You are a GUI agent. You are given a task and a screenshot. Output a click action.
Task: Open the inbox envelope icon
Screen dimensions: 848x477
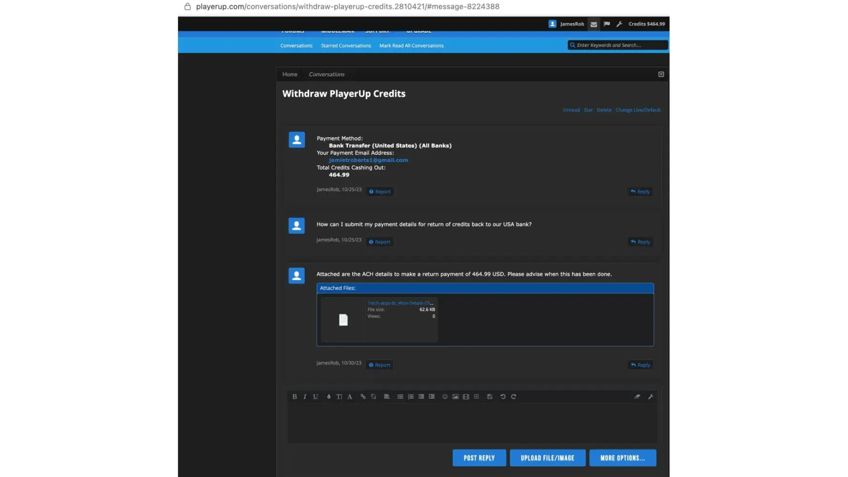(594, 24)
